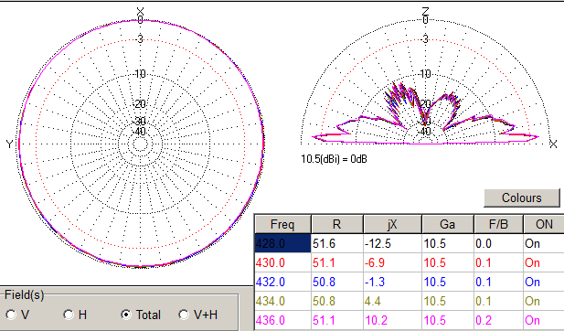This screenshot has width=564, height=331.
Task: Select the V field radio button
Action: (11, 315)
